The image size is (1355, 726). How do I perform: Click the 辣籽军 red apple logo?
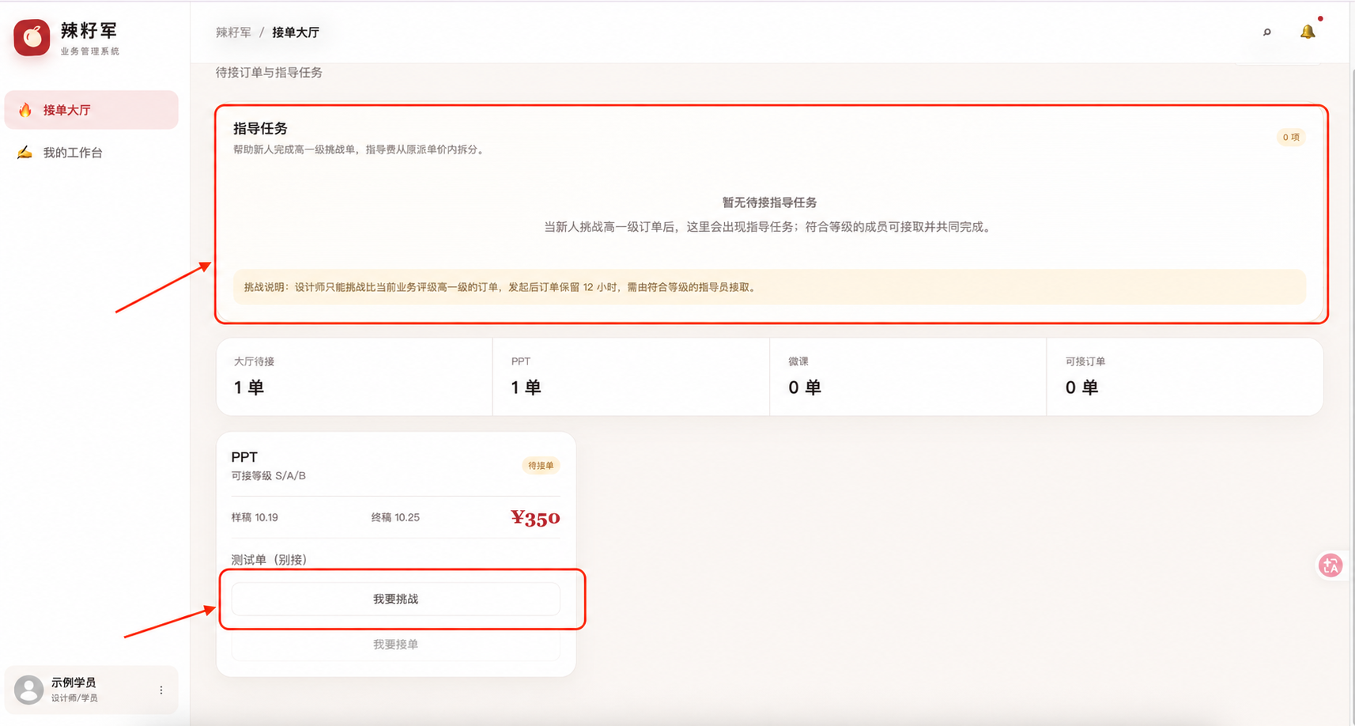32,37
